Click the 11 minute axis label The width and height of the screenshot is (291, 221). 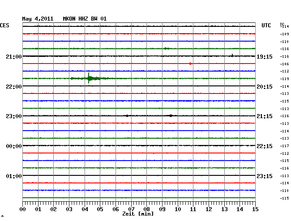193,209
